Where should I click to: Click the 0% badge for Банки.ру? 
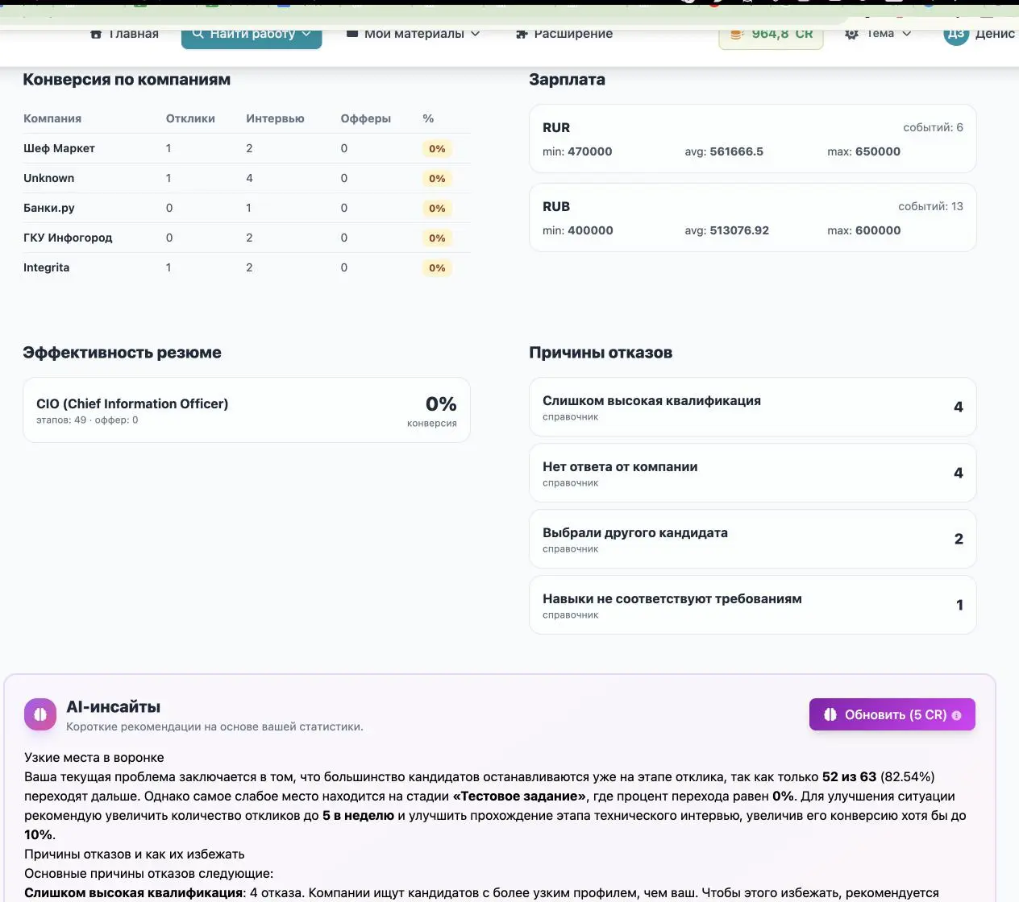click(437, 208)
